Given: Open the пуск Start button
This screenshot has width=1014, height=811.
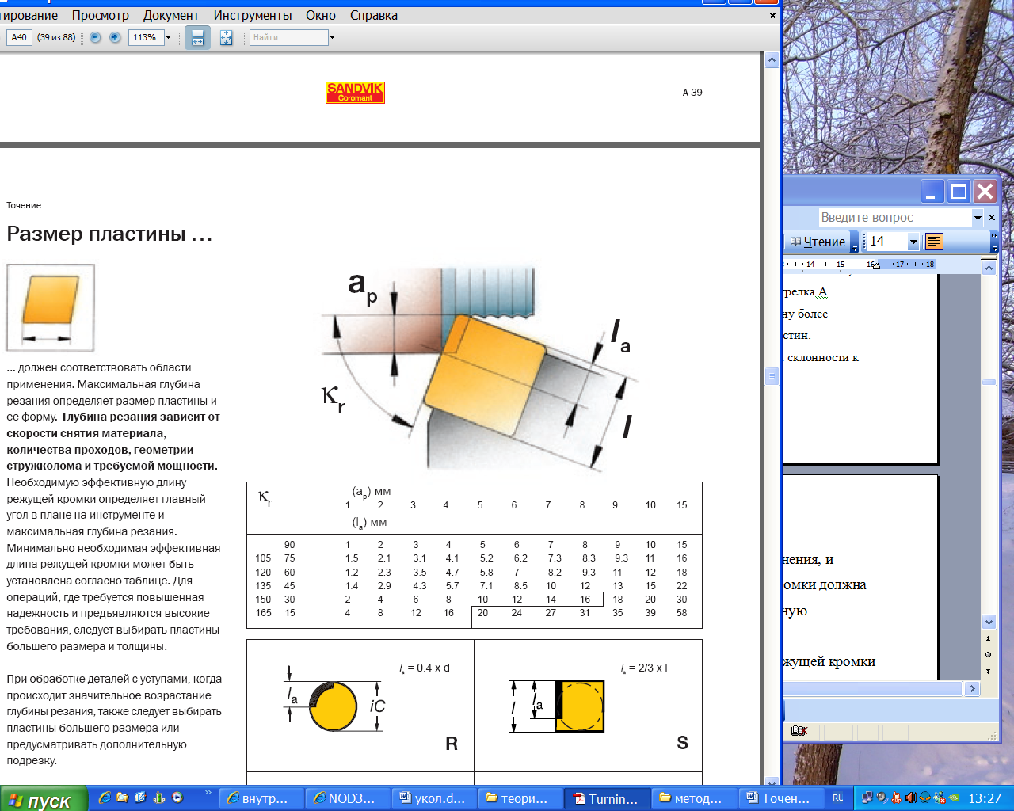Looking at the screenshot, I should (x=43, y=799).
